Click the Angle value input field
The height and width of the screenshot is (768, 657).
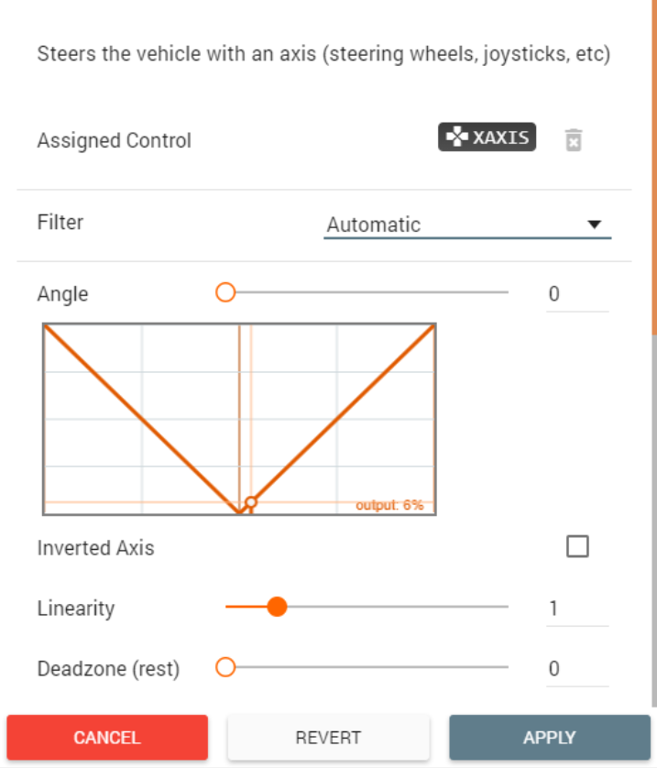(576, 294)
